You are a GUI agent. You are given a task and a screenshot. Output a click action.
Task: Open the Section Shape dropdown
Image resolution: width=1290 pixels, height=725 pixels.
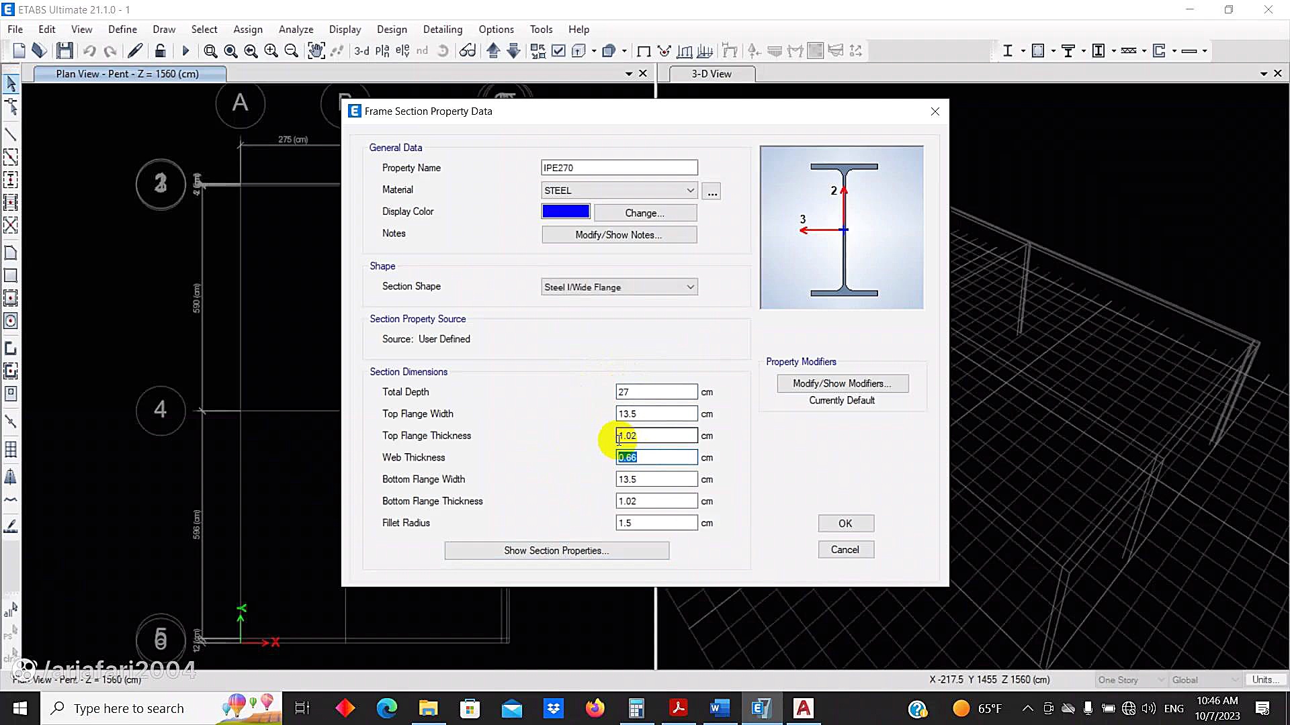(619, 287)
